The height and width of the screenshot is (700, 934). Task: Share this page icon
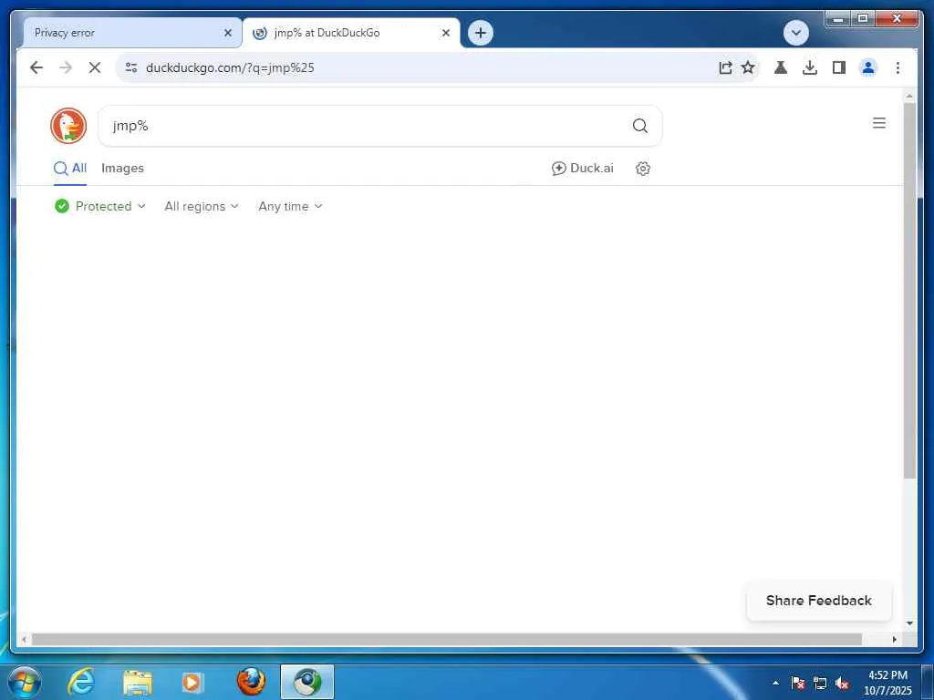[725, 67]
